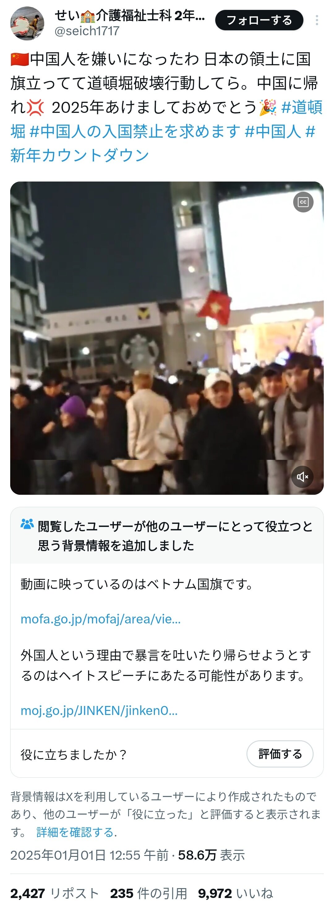334x911 pixels.
Task: Tap the フォローする follow button
Action: pos(259,20)
